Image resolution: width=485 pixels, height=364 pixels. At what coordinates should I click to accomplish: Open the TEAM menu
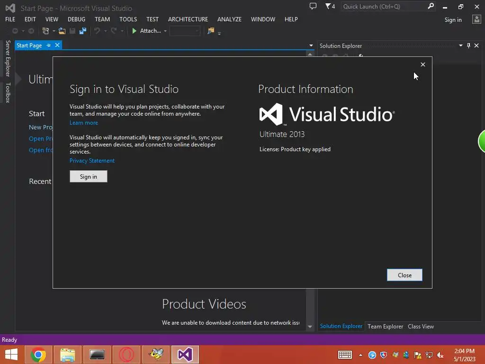(x=102, y=19)
